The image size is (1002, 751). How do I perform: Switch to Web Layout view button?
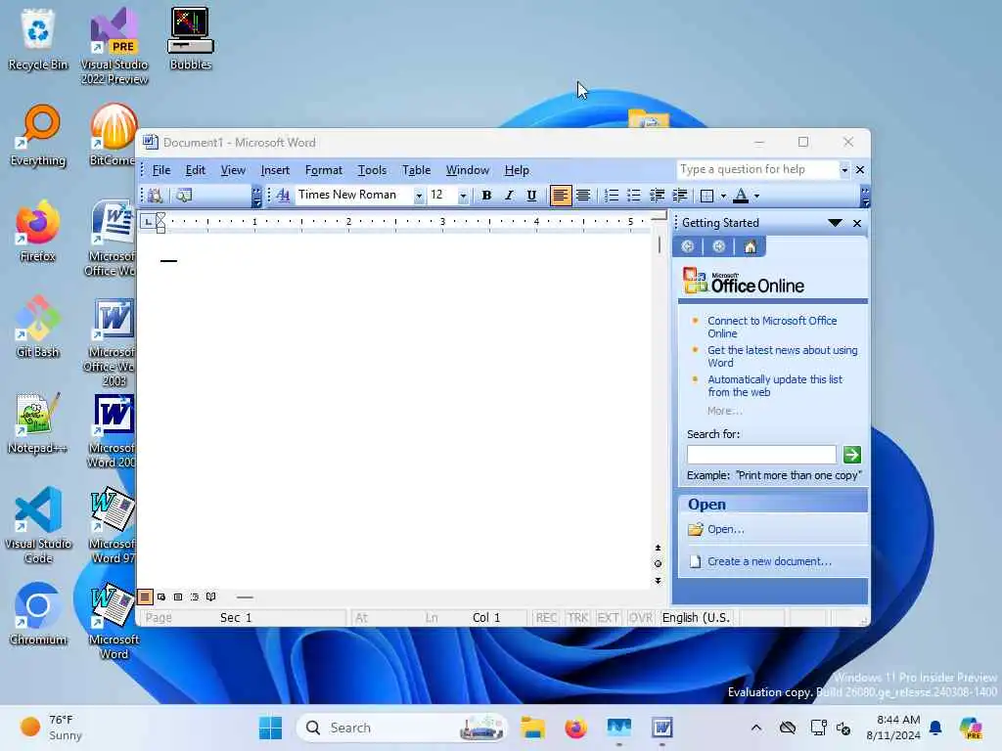pos(161,597)
